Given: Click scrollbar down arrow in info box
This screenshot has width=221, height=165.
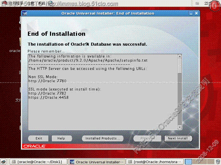Looking at the screenshot, I should 180,127.
